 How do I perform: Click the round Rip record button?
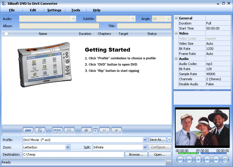(x=86, y=131)
